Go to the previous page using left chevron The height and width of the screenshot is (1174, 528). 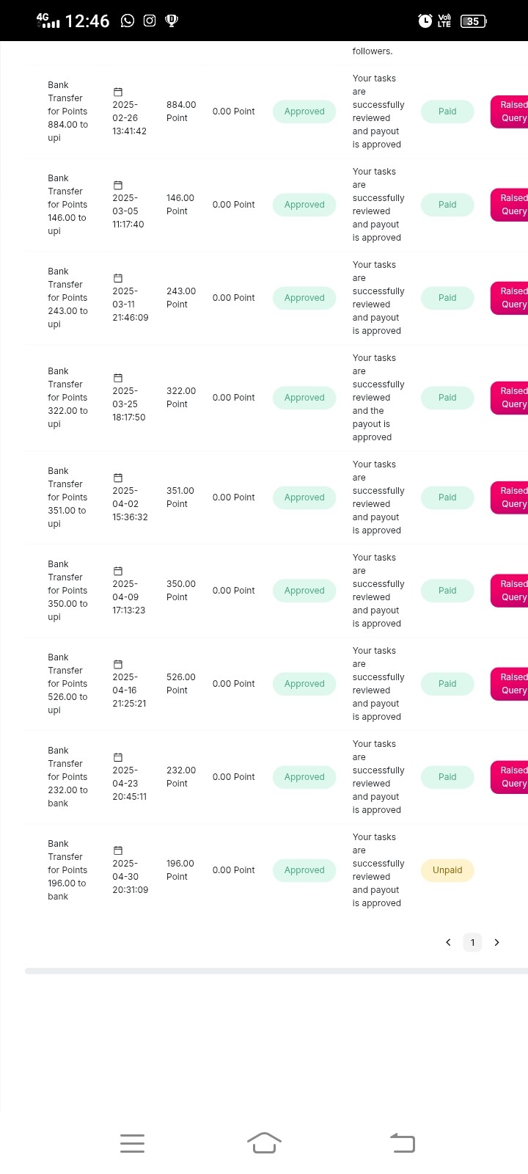(448, 942)
